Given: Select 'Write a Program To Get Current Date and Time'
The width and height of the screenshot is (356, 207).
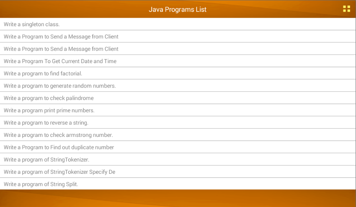Looking at the screenshot, I should pyautogui.click(x=178, y=61).
